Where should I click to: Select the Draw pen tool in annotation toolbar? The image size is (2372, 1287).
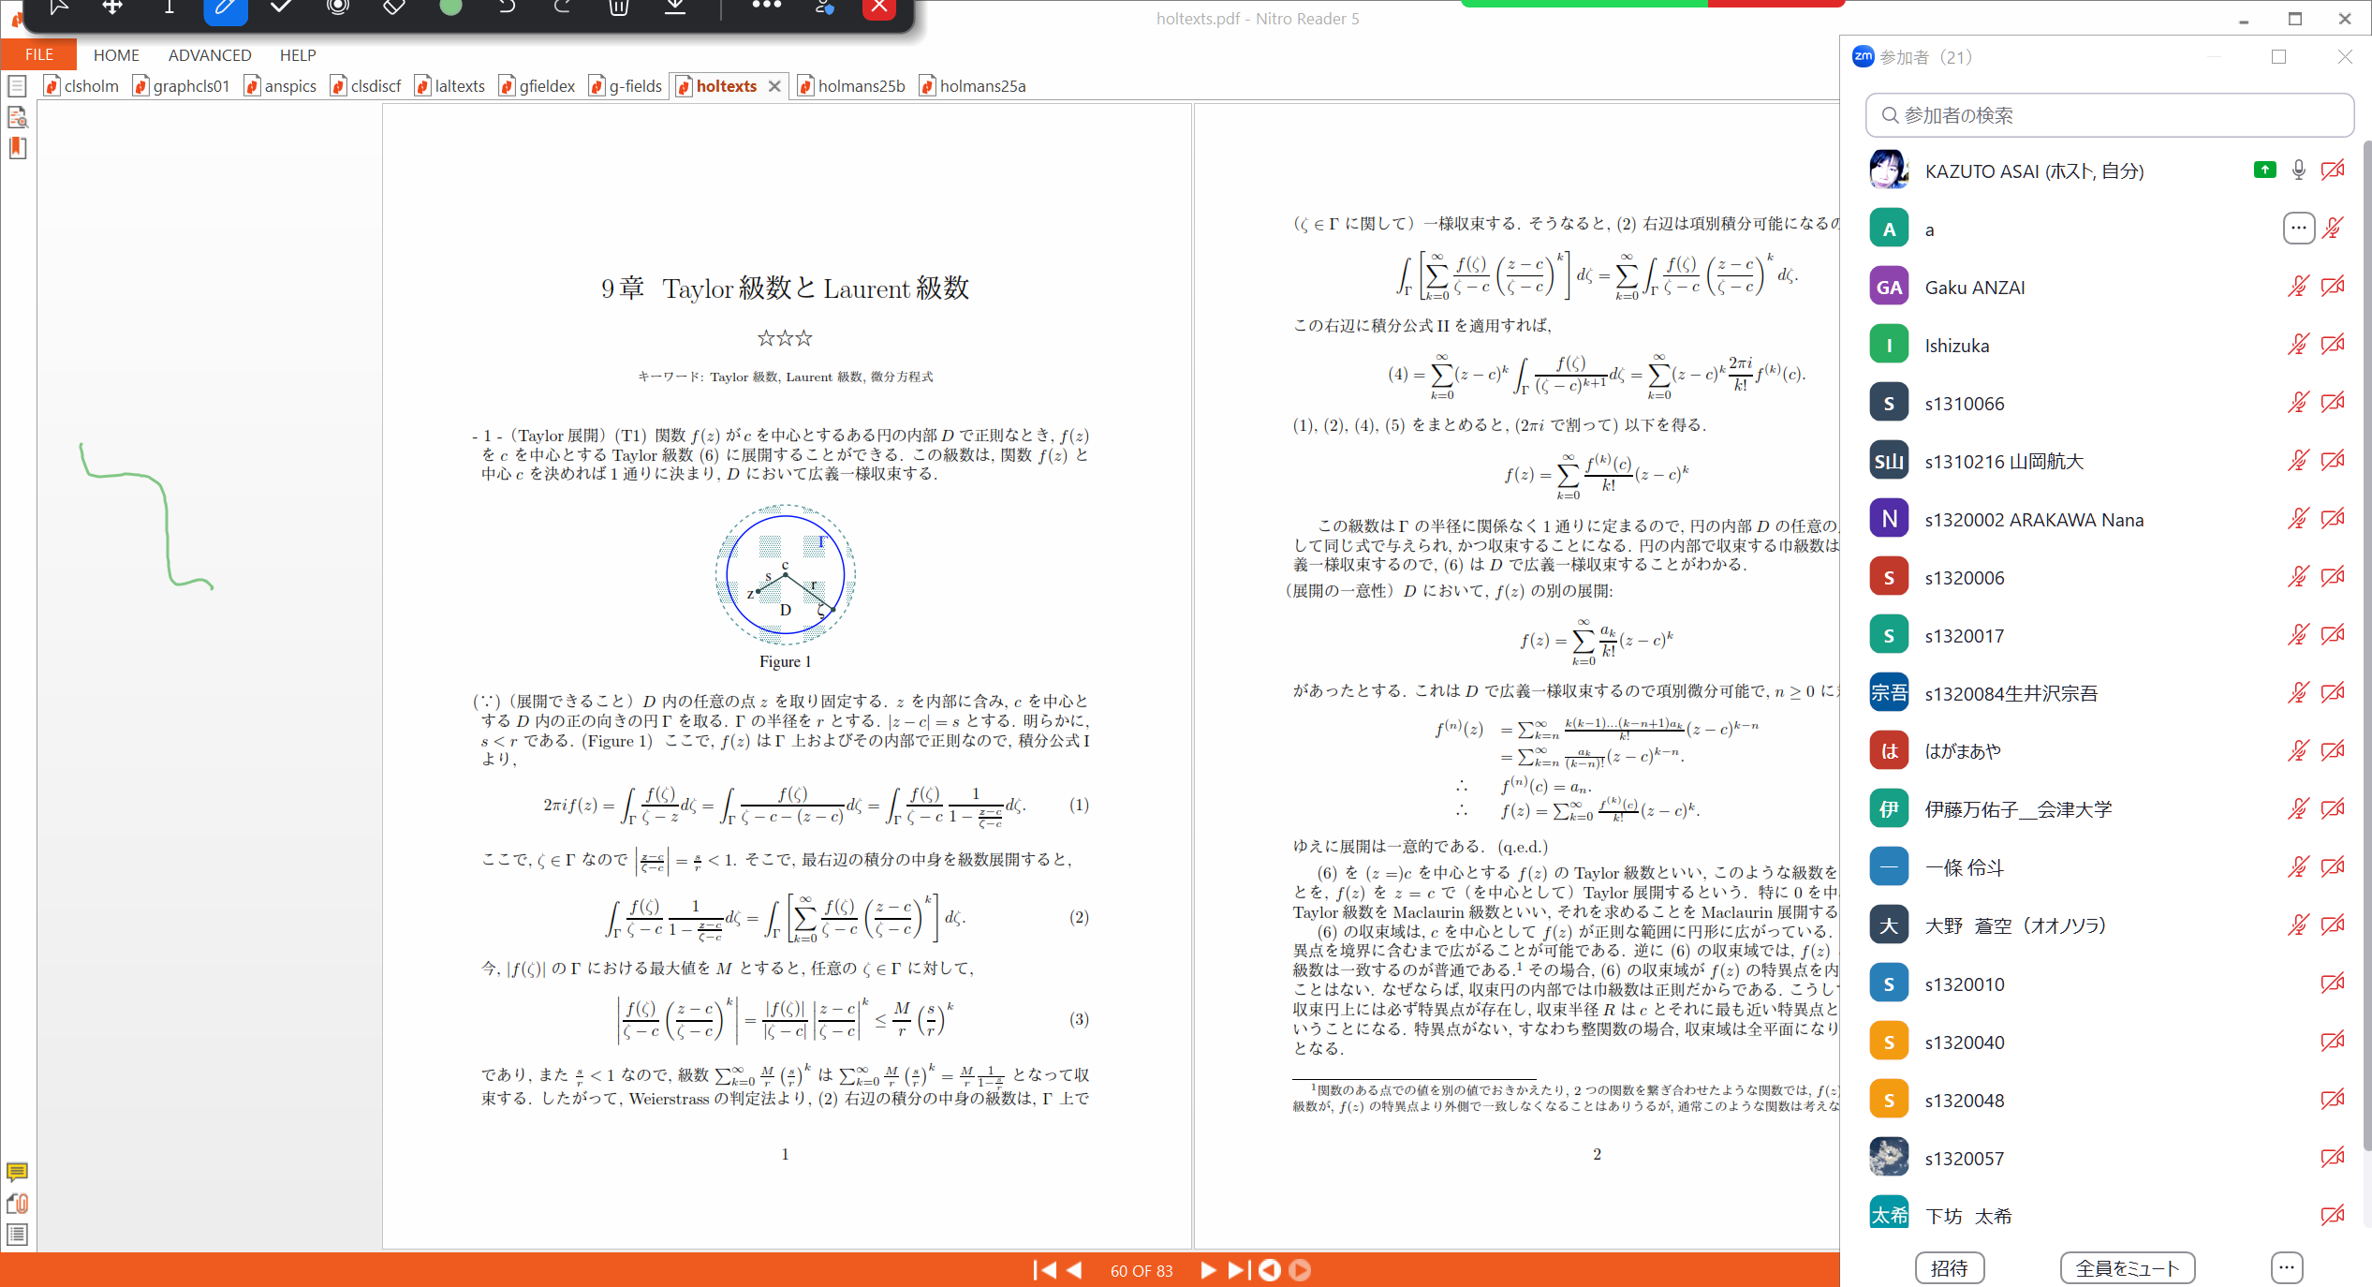225,7
